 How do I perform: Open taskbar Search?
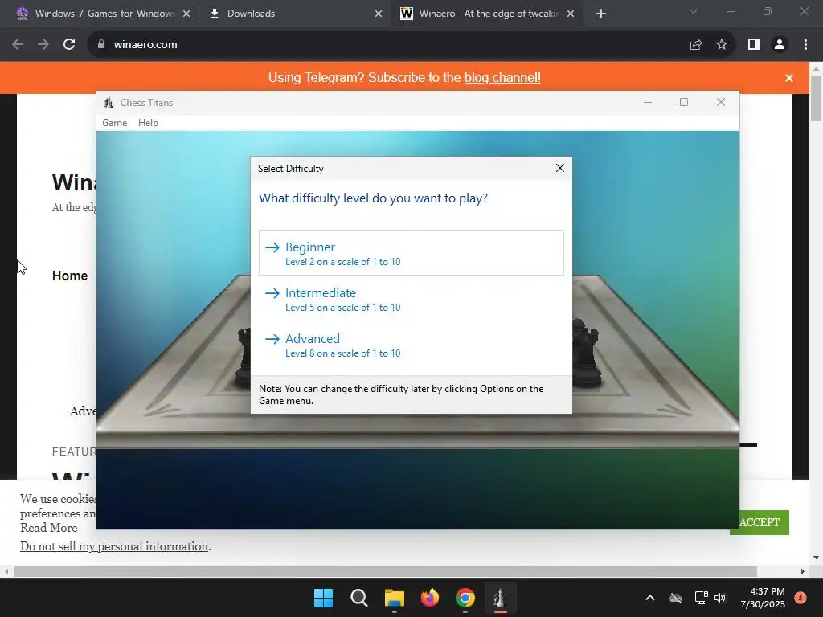tap(359, 598)
